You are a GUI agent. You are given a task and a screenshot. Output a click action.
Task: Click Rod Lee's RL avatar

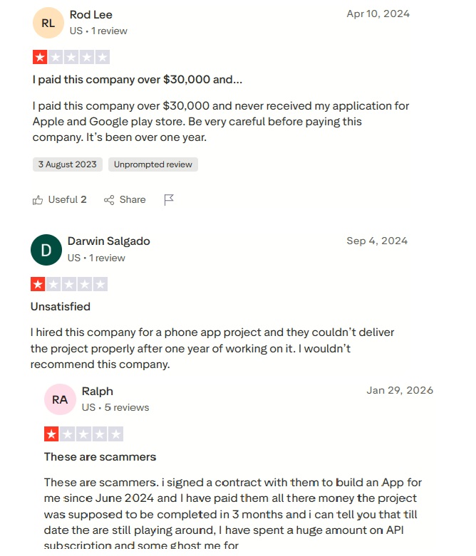click(x=48, y=23)
